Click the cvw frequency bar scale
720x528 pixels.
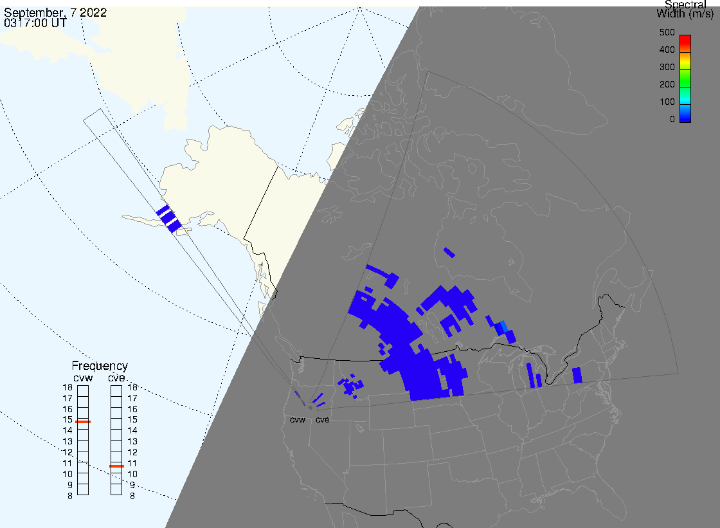point(83,441)
